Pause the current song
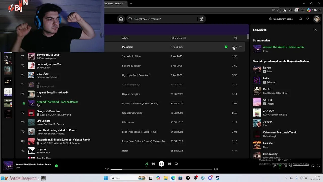The image size is (323, 182). (161, 164)
